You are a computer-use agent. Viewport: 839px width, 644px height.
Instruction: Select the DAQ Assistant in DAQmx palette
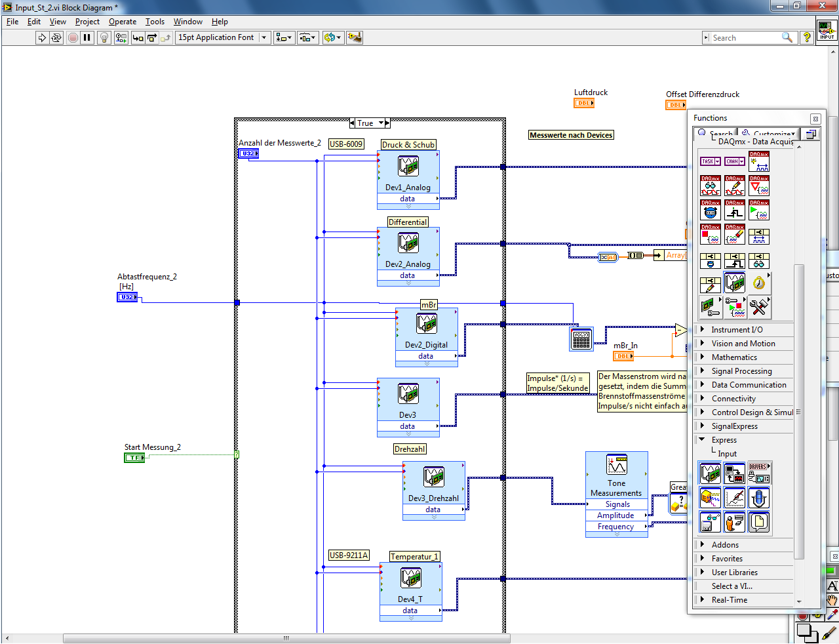click(734, 283)
